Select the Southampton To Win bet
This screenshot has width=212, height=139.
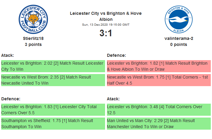[x=53, y=124]
